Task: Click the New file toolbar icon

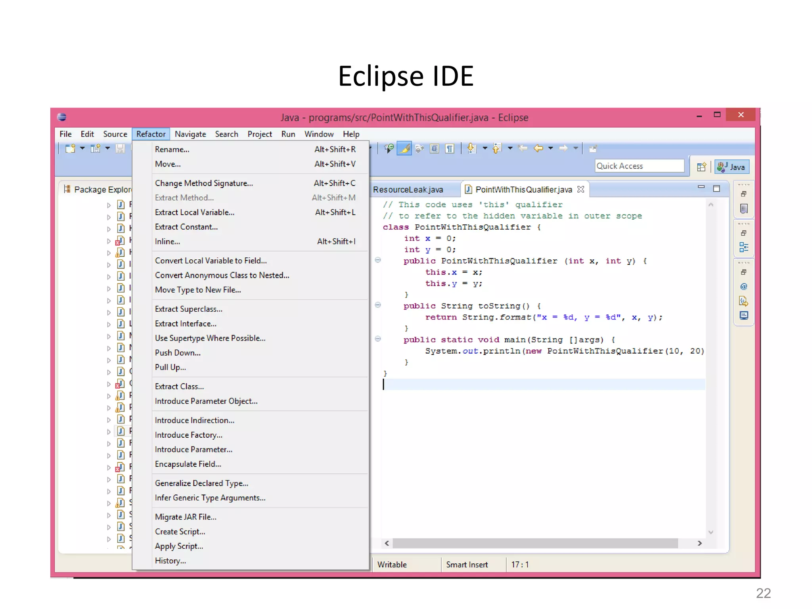Action: pos(70,149)
